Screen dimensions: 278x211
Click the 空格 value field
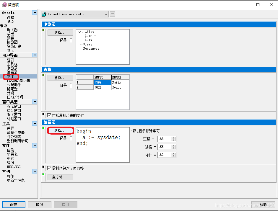[165, 139]
